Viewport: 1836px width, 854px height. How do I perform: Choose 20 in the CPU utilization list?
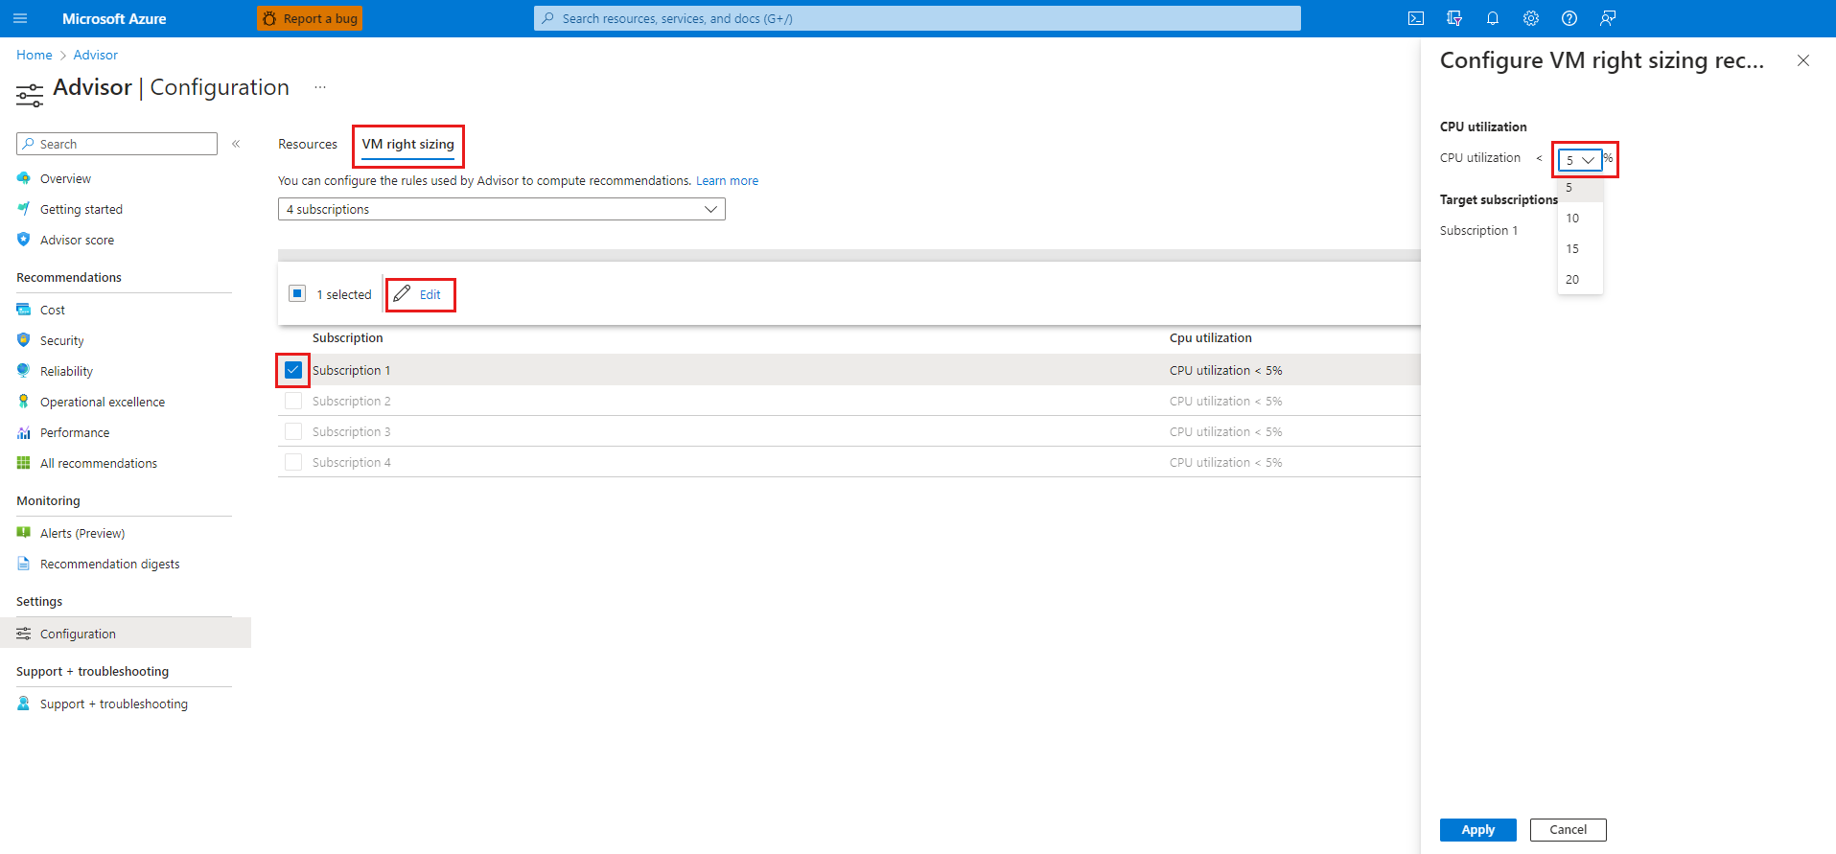1580,280
